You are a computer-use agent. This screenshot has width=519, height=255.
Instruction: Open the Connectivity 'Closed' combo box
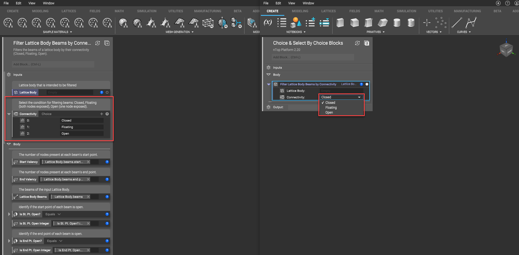[x=341, y=97]
